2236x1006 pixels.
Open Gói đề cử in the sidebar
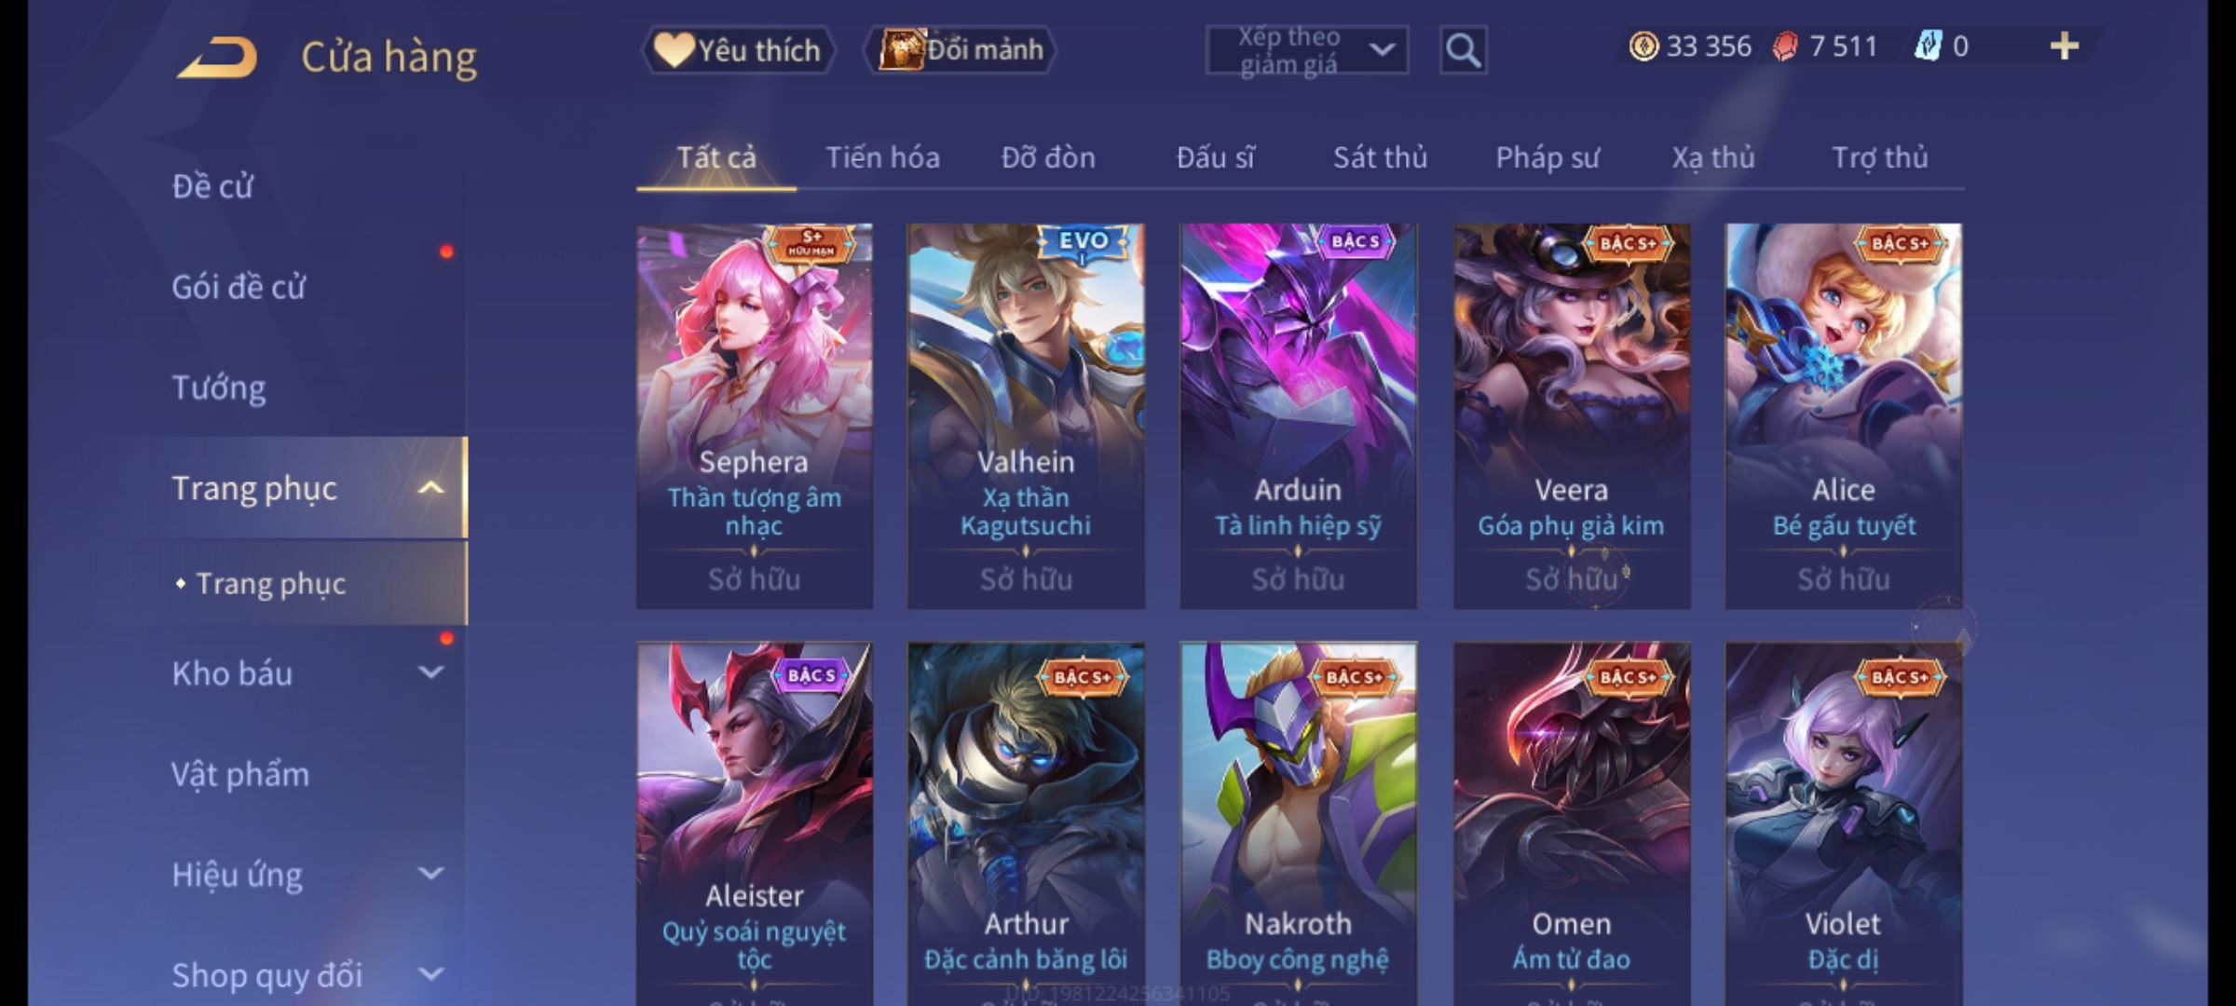click(239, 287)
